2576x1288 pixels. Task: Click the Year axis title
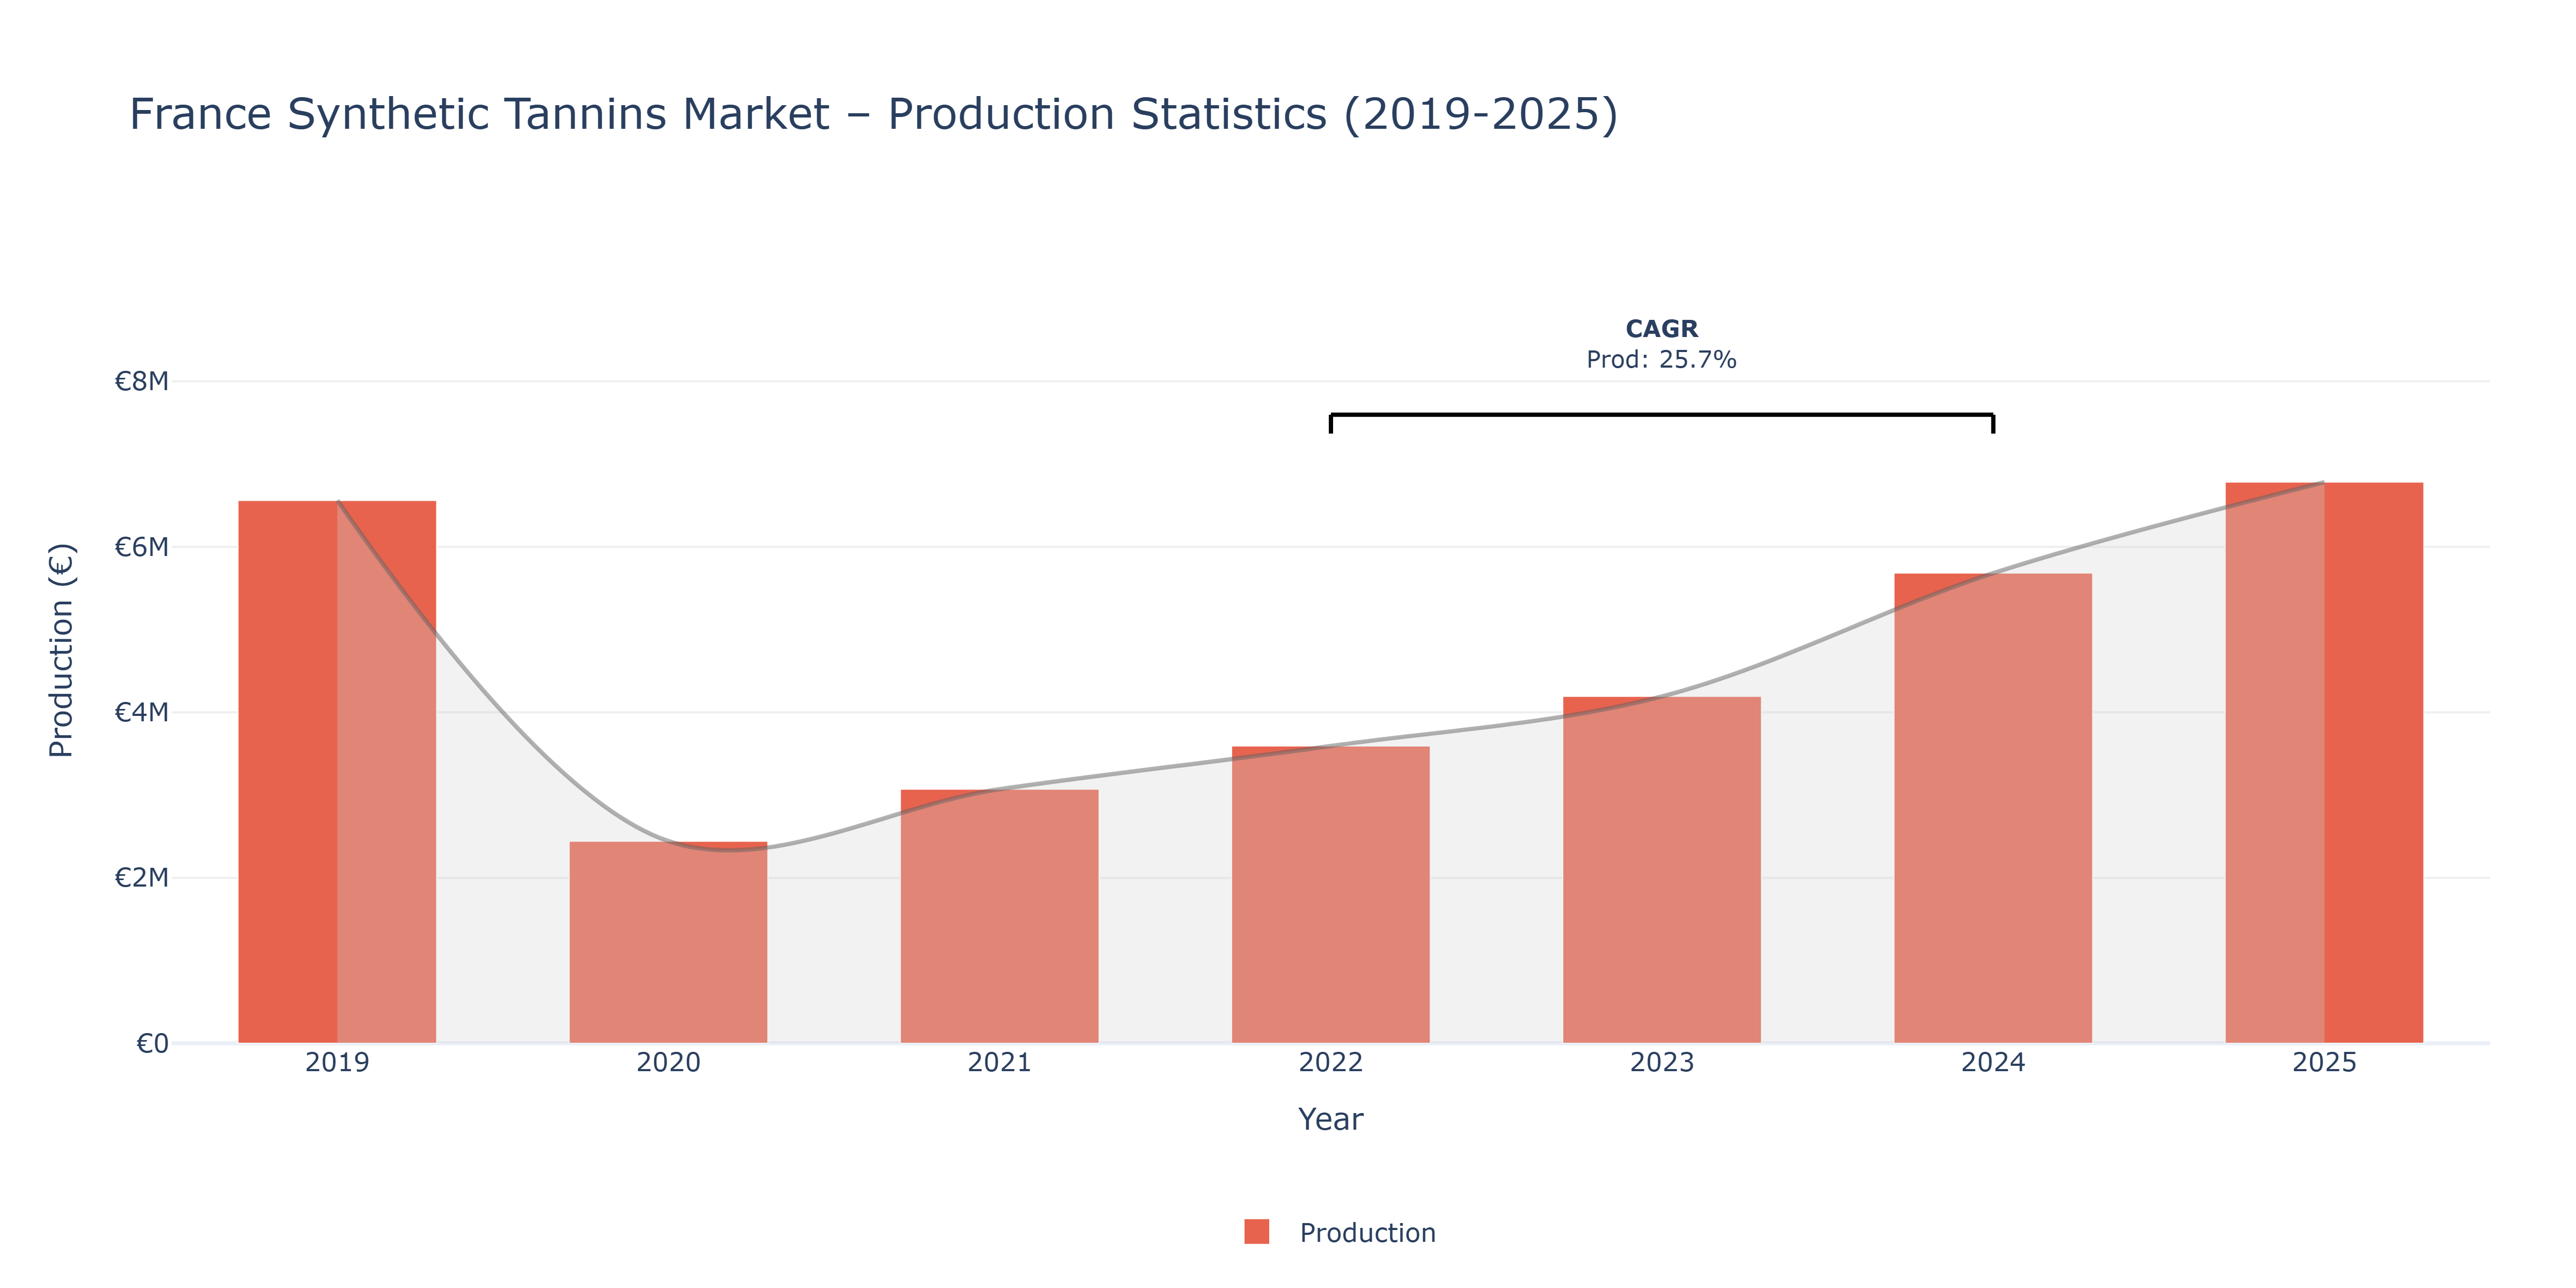point(1330,1119)
